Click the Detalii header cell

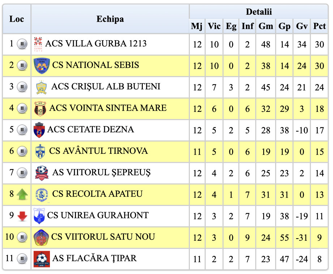259,12
